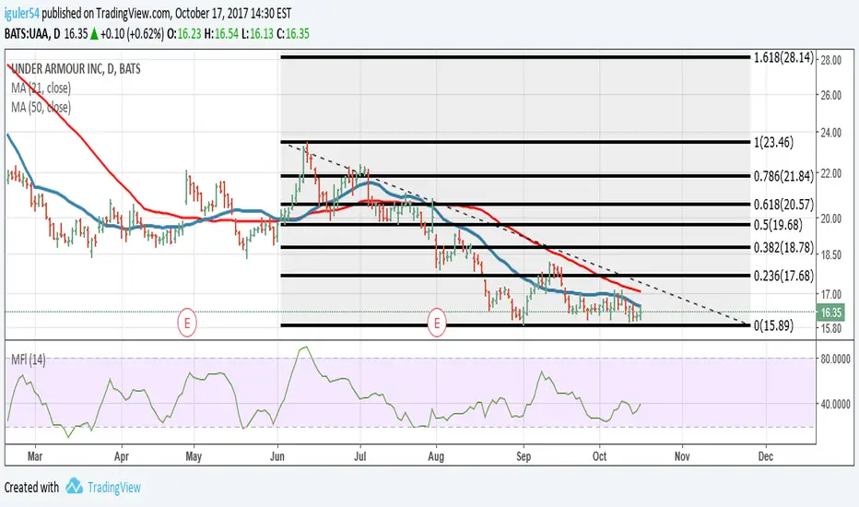Click the Jun label on time axis

(x=277, y=456)
